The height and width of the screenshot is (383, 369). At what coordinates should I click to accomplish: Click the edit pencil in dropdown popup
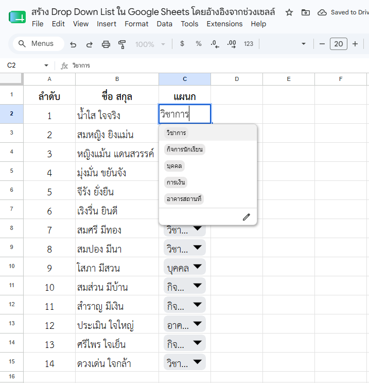[247, 217]
